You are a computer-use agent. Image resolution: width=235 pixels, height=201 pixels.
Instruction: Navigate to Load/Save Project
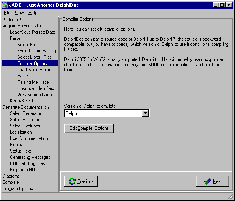point(35,70)
